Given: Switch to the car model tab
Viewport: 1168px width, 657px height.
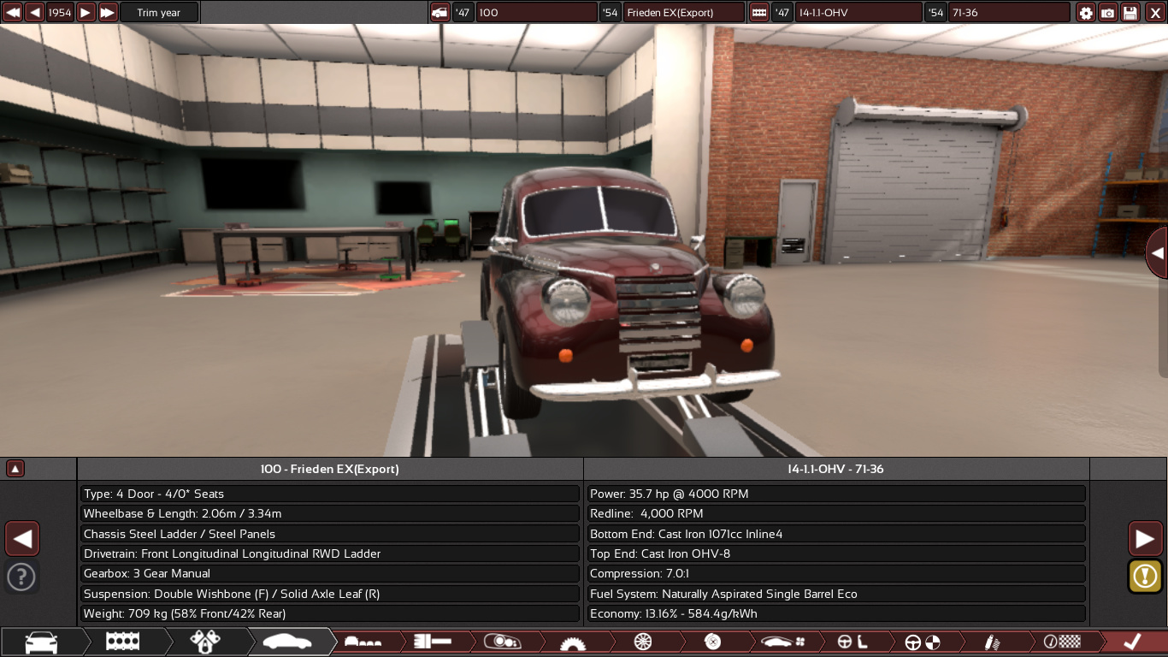Looking at the screenshot, I should [41, 642].
